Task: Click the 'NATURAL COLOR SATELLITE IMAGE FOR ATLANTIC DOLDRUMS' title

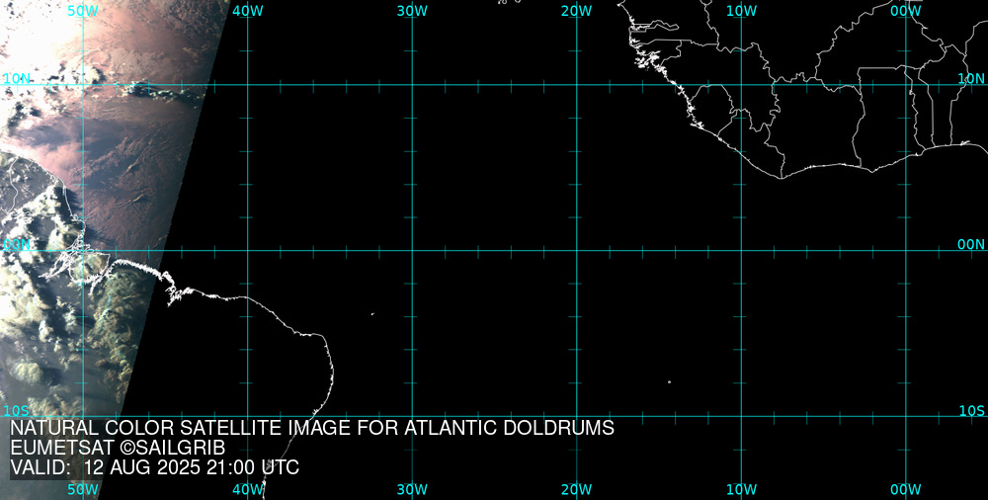Action: (312, 428)
